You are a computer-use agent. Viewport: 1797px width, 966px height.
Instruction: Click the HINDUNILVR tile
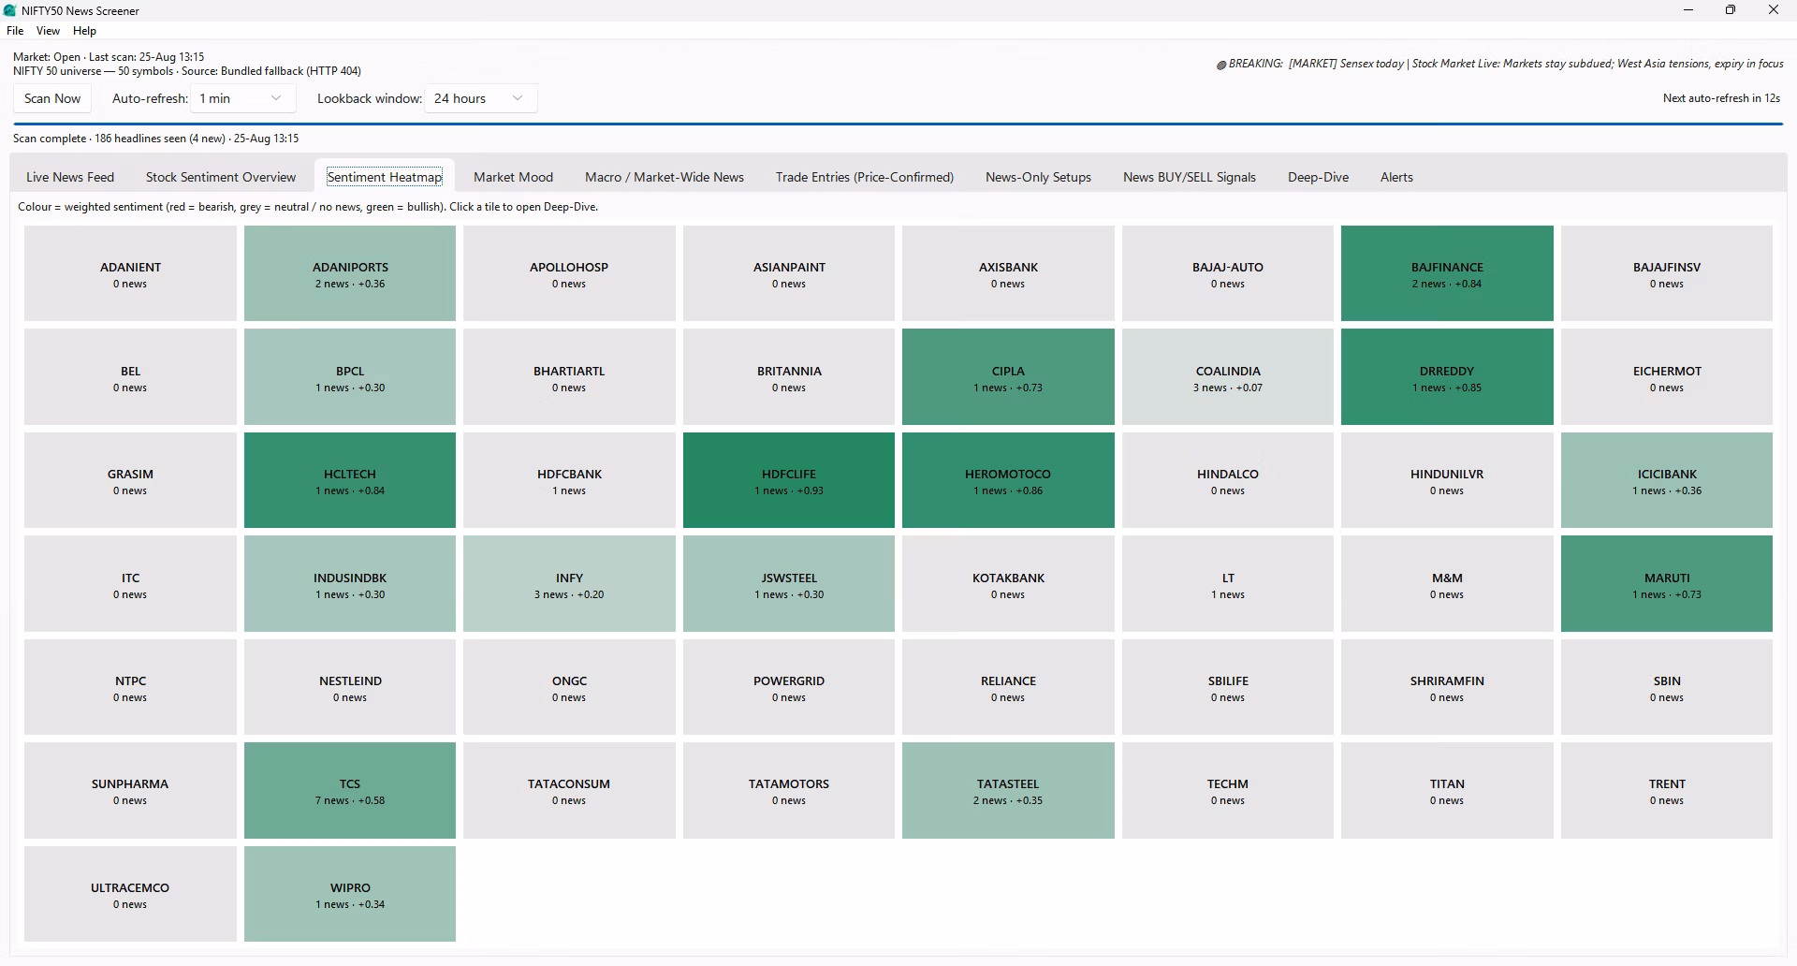pyautogui.click(x=1447, y=480)
